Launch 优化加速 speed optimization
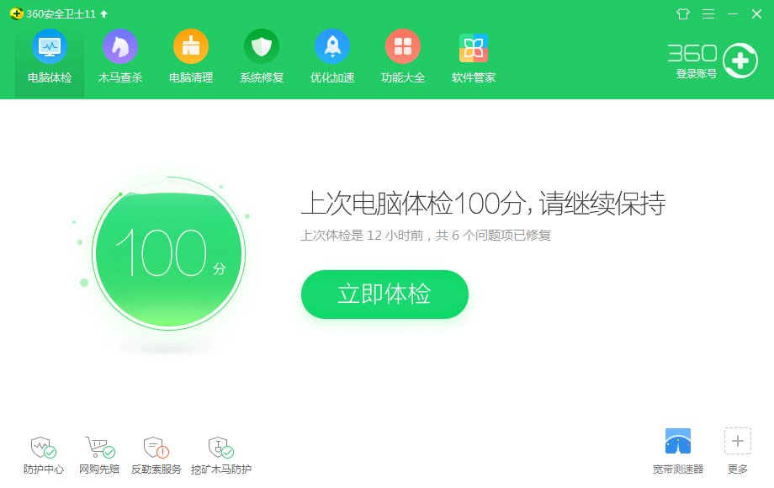The width and height of the screenshot is (774, 488). (x=331, y=57)
